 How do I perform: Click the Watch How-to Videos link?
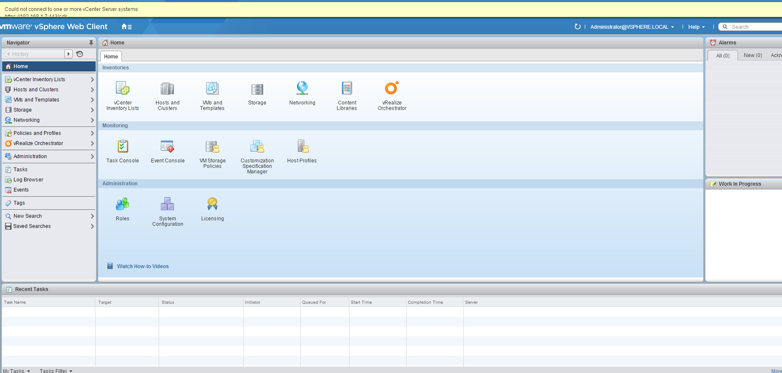143,266
